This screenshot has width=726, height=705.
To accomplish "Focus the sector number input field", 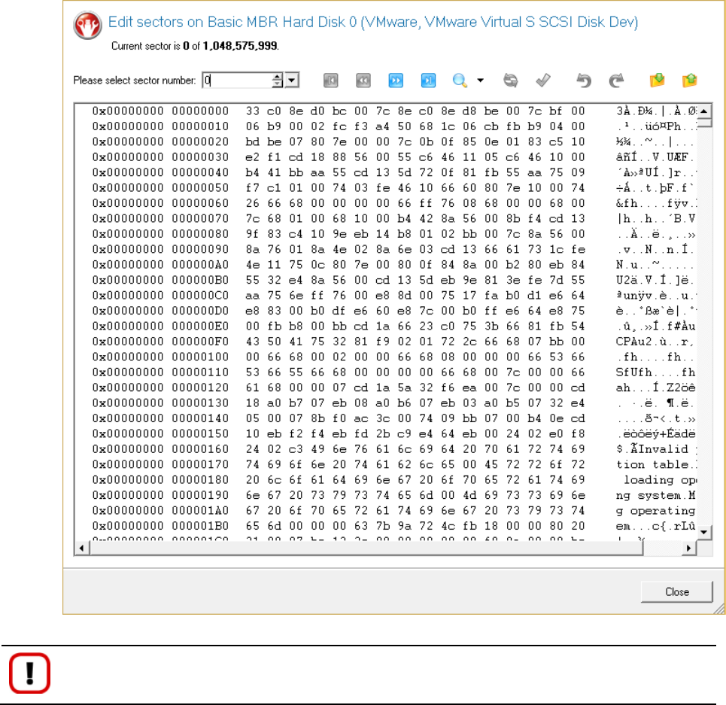I will tap(237, 81).
